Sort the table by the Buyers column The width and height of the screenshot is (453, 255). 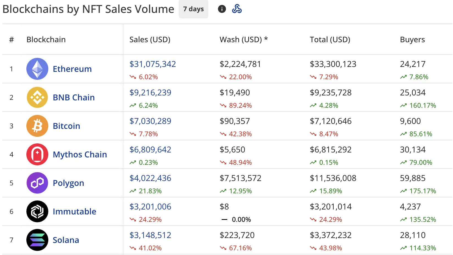pyautogui.click(x=412, y=39)
